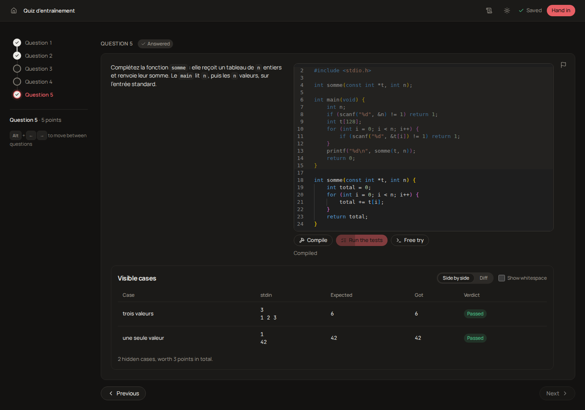
Task: Click the Quiz d'entraînement title
Action: coord(49,11)
